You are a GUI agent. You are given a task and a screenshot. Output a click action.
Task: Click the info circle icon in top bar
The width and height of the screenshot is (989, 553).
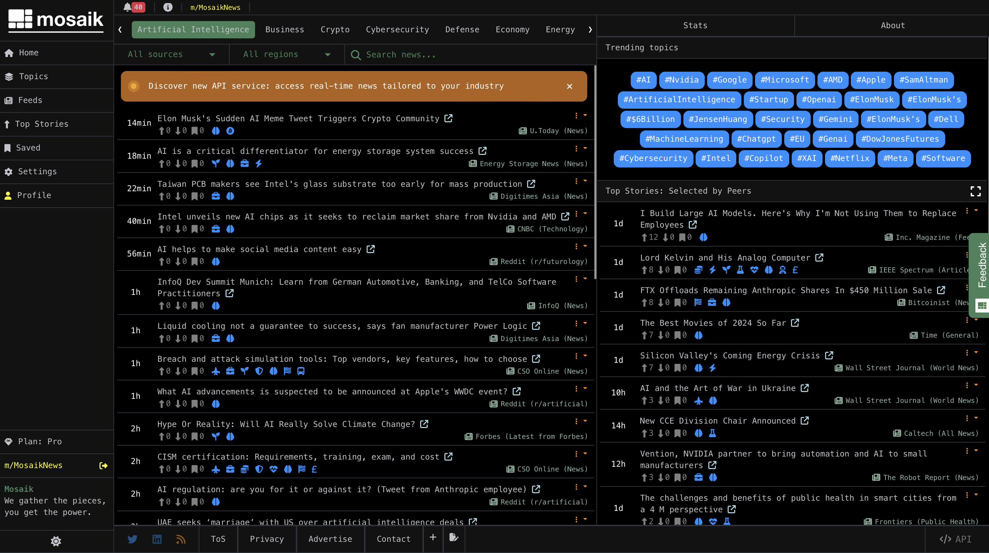168,7
